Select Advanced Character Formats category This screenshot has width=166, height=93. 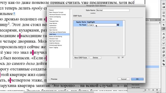pyautogui.click(x=58, y=14)
